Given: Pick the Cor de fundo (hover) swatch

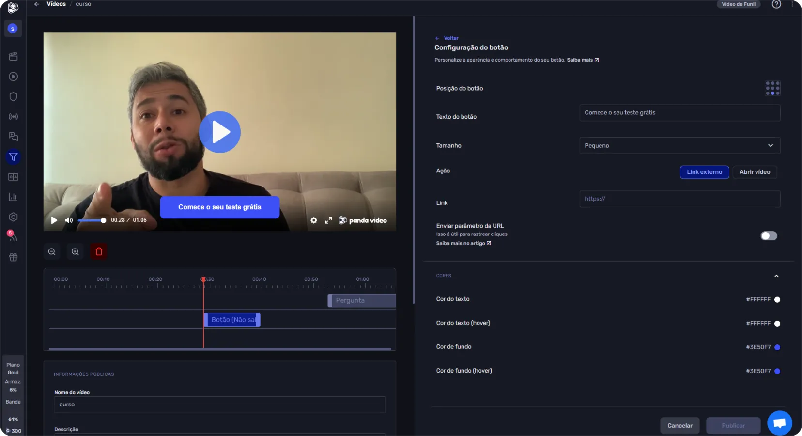Looking at the screenshot, I should pos(777,371).
